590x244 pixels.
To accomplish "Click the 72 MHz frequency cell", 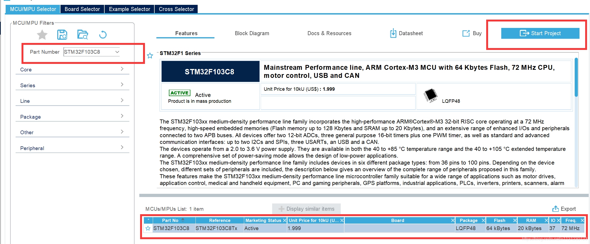I will tap(573, 228).
